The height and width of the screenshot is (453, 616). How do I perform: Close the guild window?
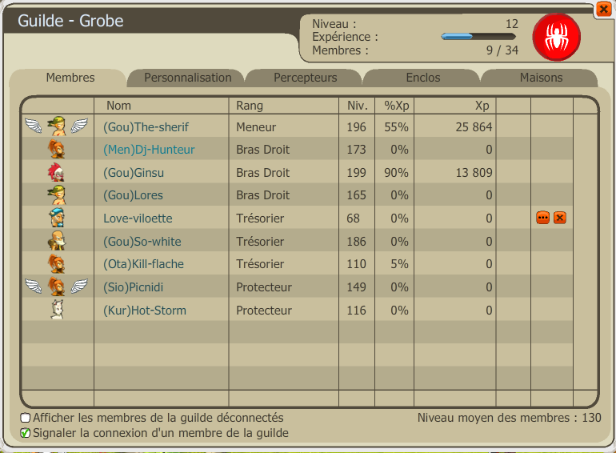603,10
